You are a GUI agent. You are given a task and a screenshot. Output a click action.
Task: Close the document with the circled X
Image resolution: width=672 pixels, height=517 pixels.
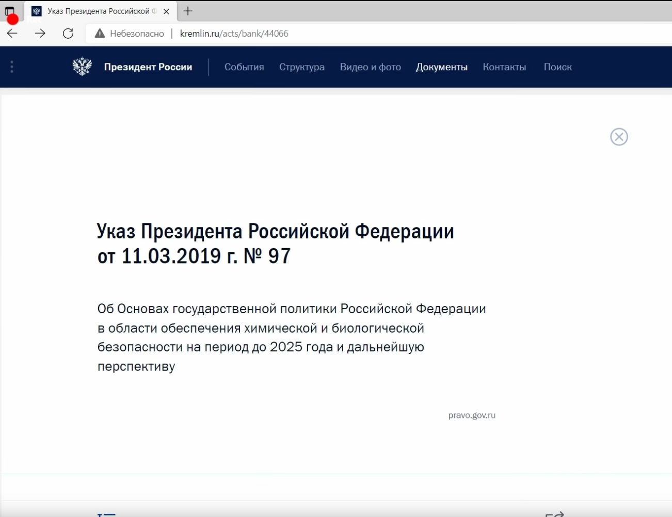(619, 137)
